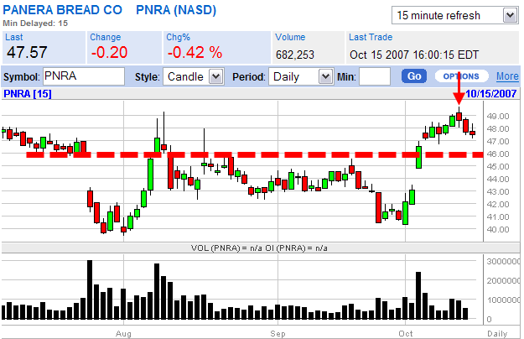
Task: Click the 49.00 price axis label
Action: [498, 117]
